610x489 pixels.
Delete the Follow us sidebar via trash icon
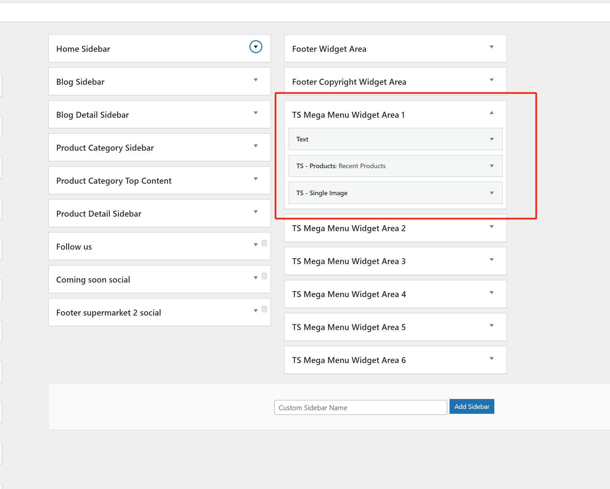click(x=264, y=243)
